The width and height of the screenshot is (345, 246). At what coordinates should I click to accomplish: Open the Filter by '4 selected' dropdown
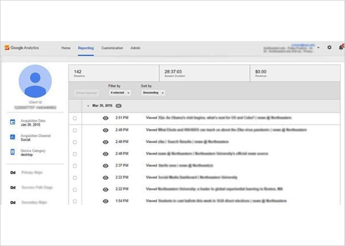(x=120, y=93)
